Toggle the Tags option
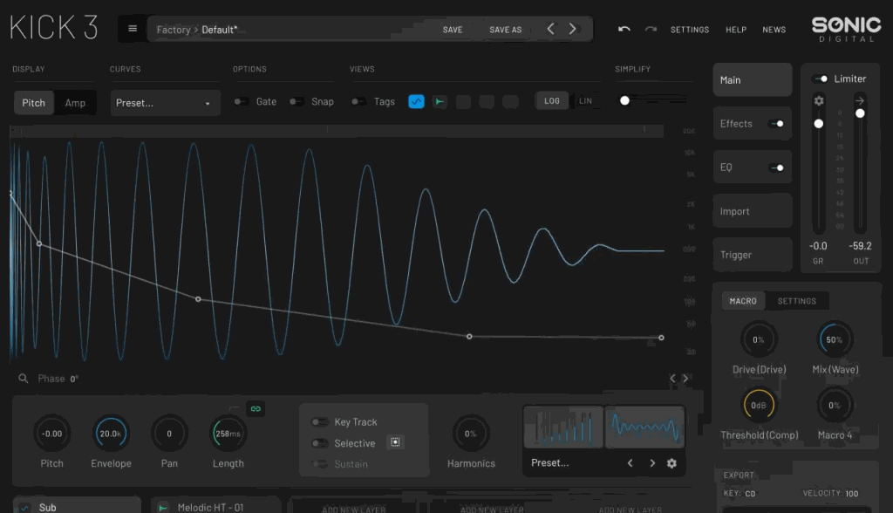893x513 pixels. click(358, 101)
